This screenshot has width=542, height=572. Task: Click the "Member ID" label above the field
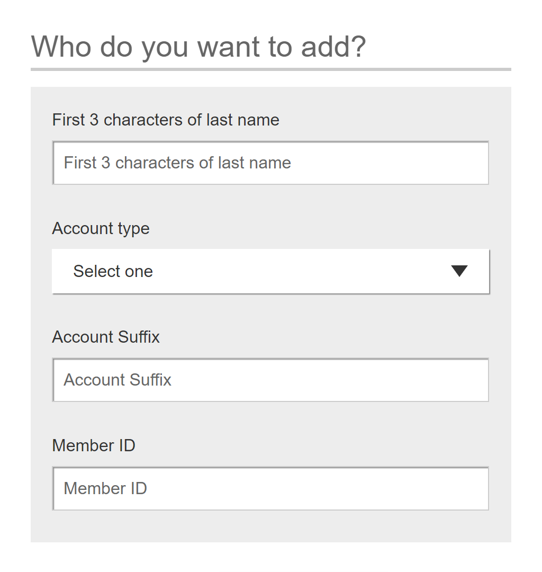94,445
